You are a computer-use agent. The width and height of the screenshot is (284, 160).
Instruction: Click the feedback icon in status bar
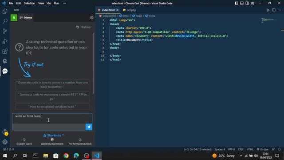tap(273, 149)
